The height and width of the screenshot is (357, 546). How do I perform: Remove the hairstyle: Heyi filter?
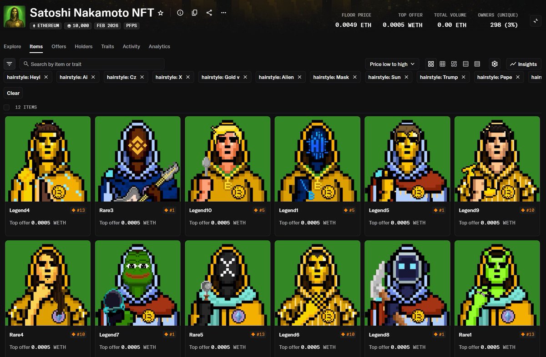46,77
